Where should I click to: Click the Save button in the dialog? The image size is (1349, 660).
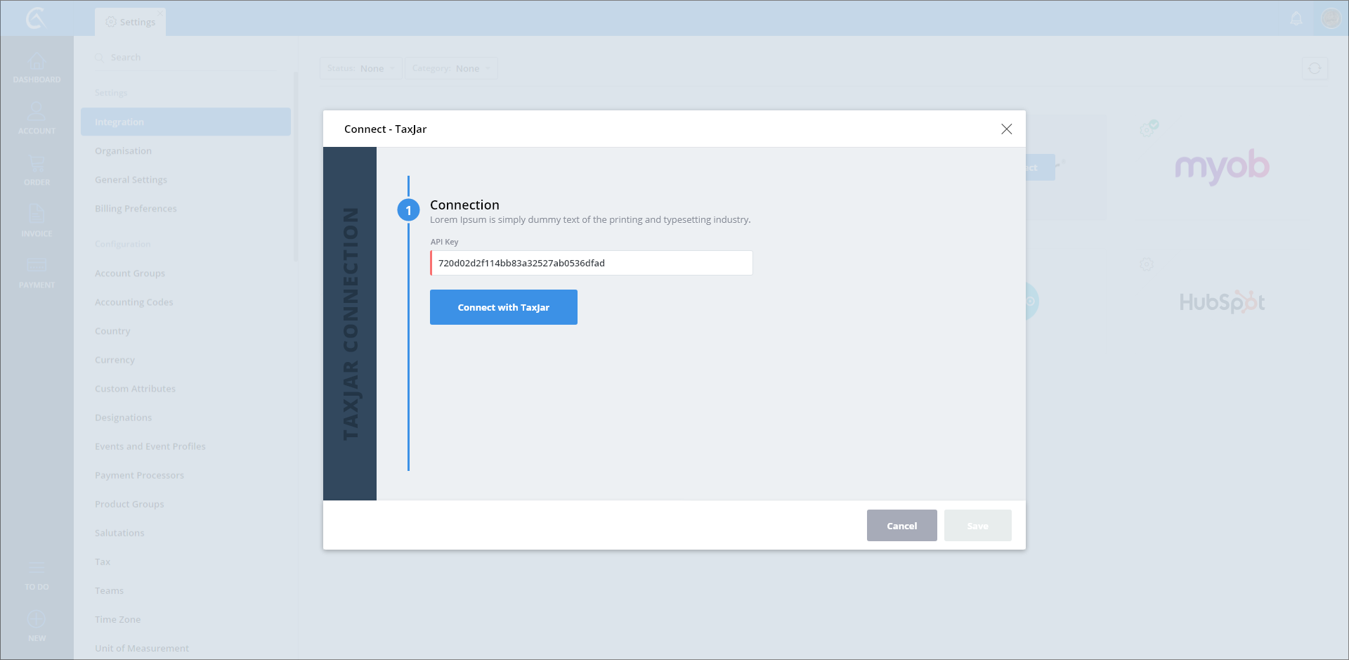click(977, 526)
